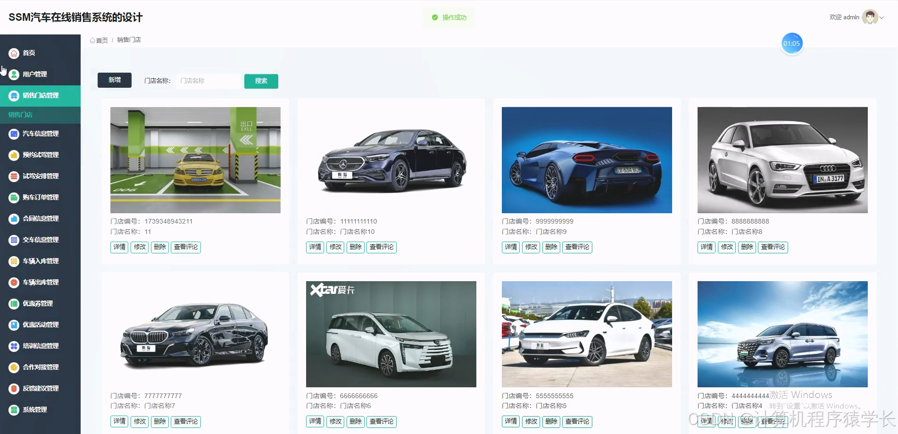Click the 反馈建议管理 sidebar icon
Image resolution: width=898 pixels, height=434 pixels.
14,389
